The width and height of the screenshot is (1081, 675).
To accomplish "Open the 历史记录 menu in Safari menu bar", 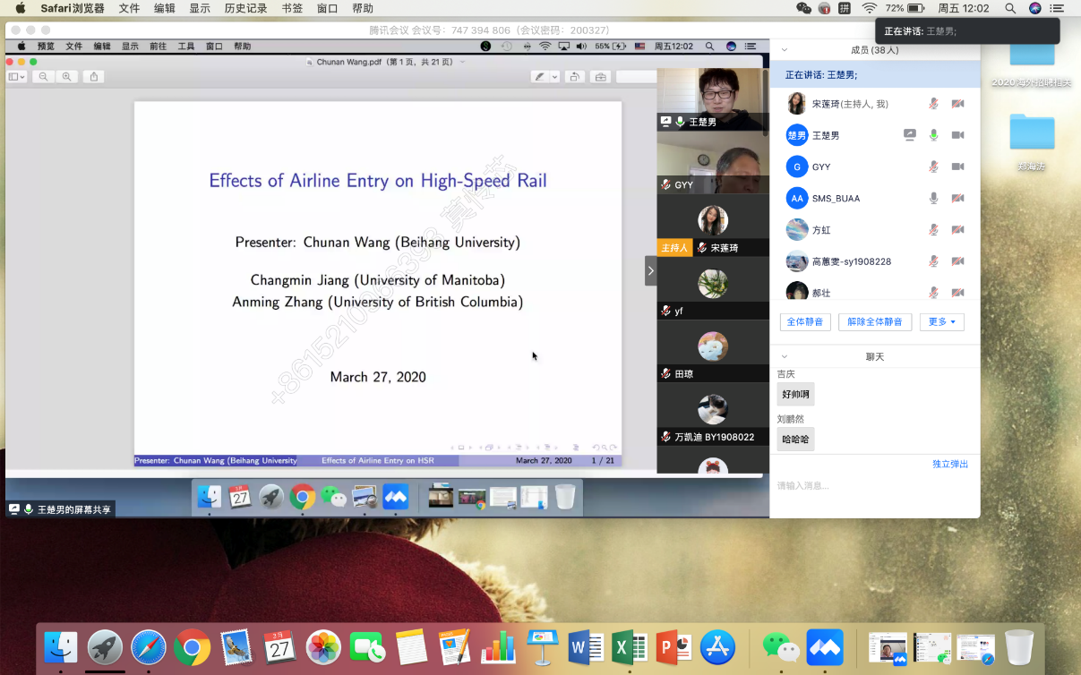I will 245,8.
